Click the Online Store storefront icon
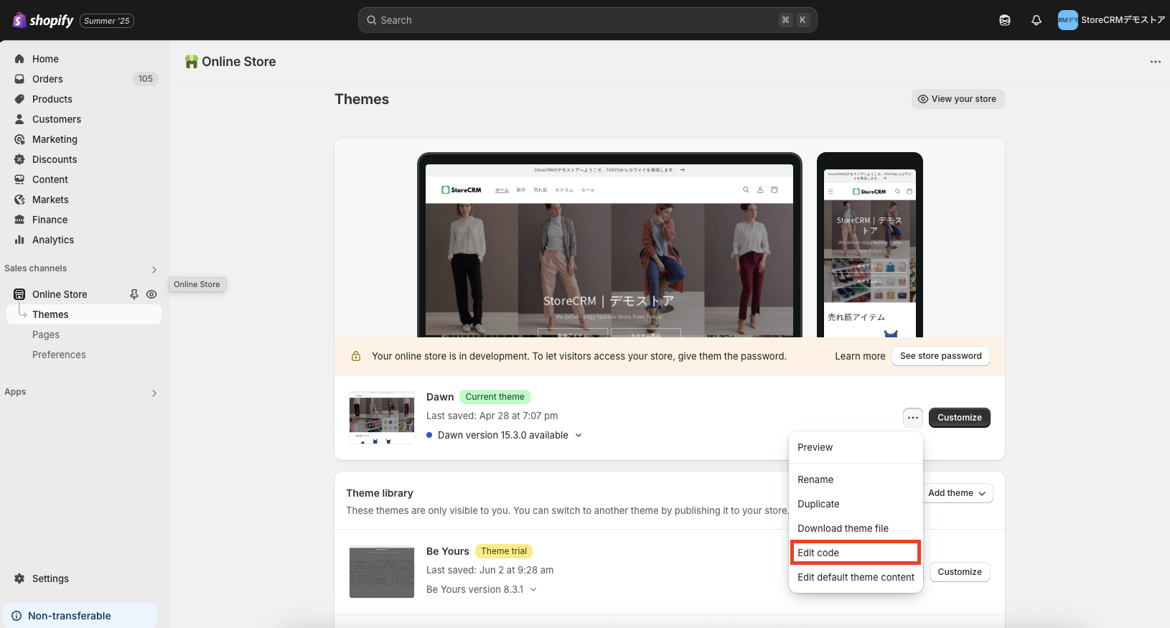The height and width of the screenshot is (628, 1170). (x=19, y=294)
